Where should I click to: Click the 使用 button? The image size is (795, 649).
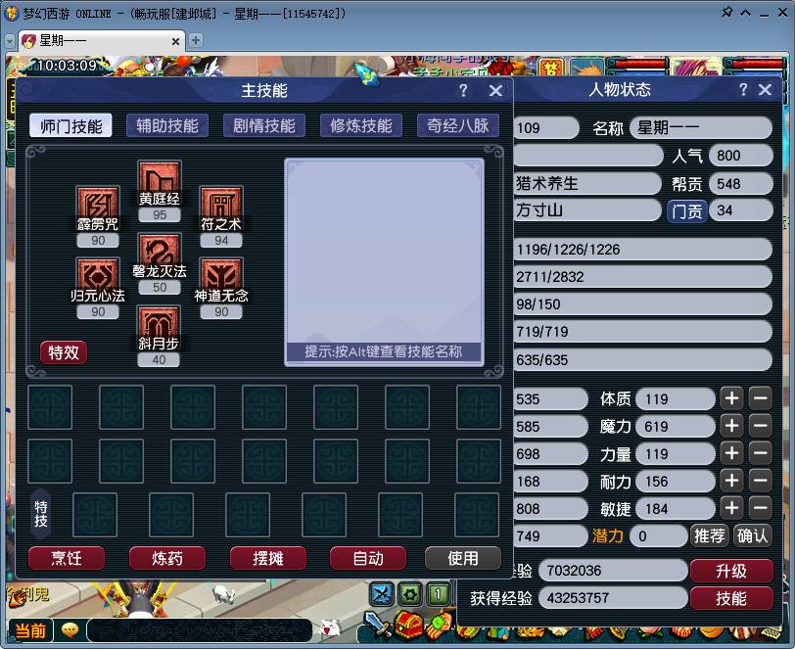(463, 558)
